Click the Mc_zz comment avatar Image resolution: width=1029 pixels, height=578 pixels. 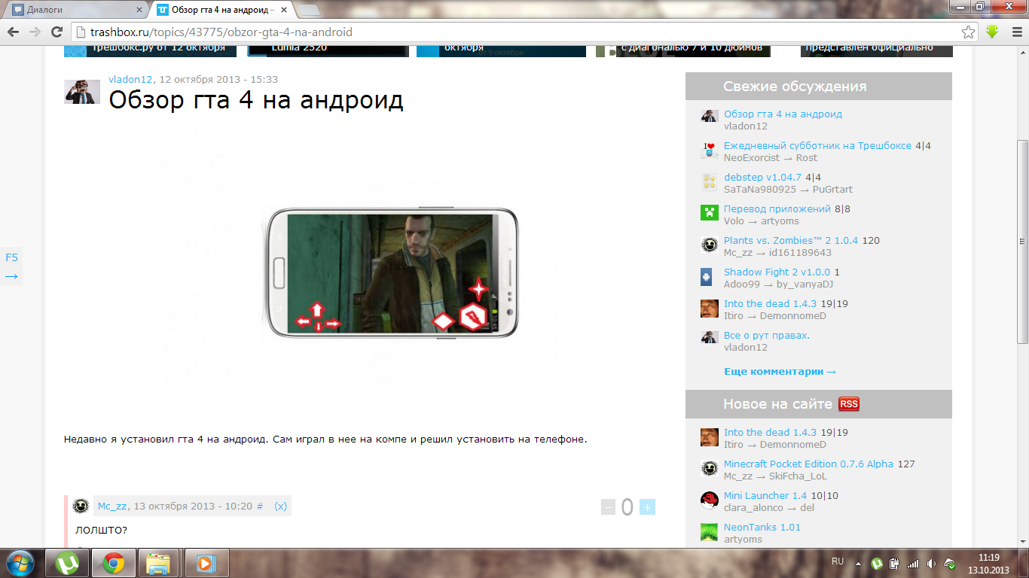(81, 507)
